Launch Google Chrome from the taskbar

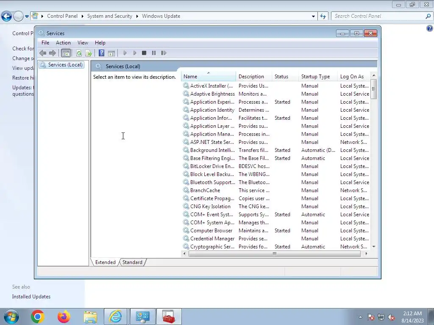[38, 317]
